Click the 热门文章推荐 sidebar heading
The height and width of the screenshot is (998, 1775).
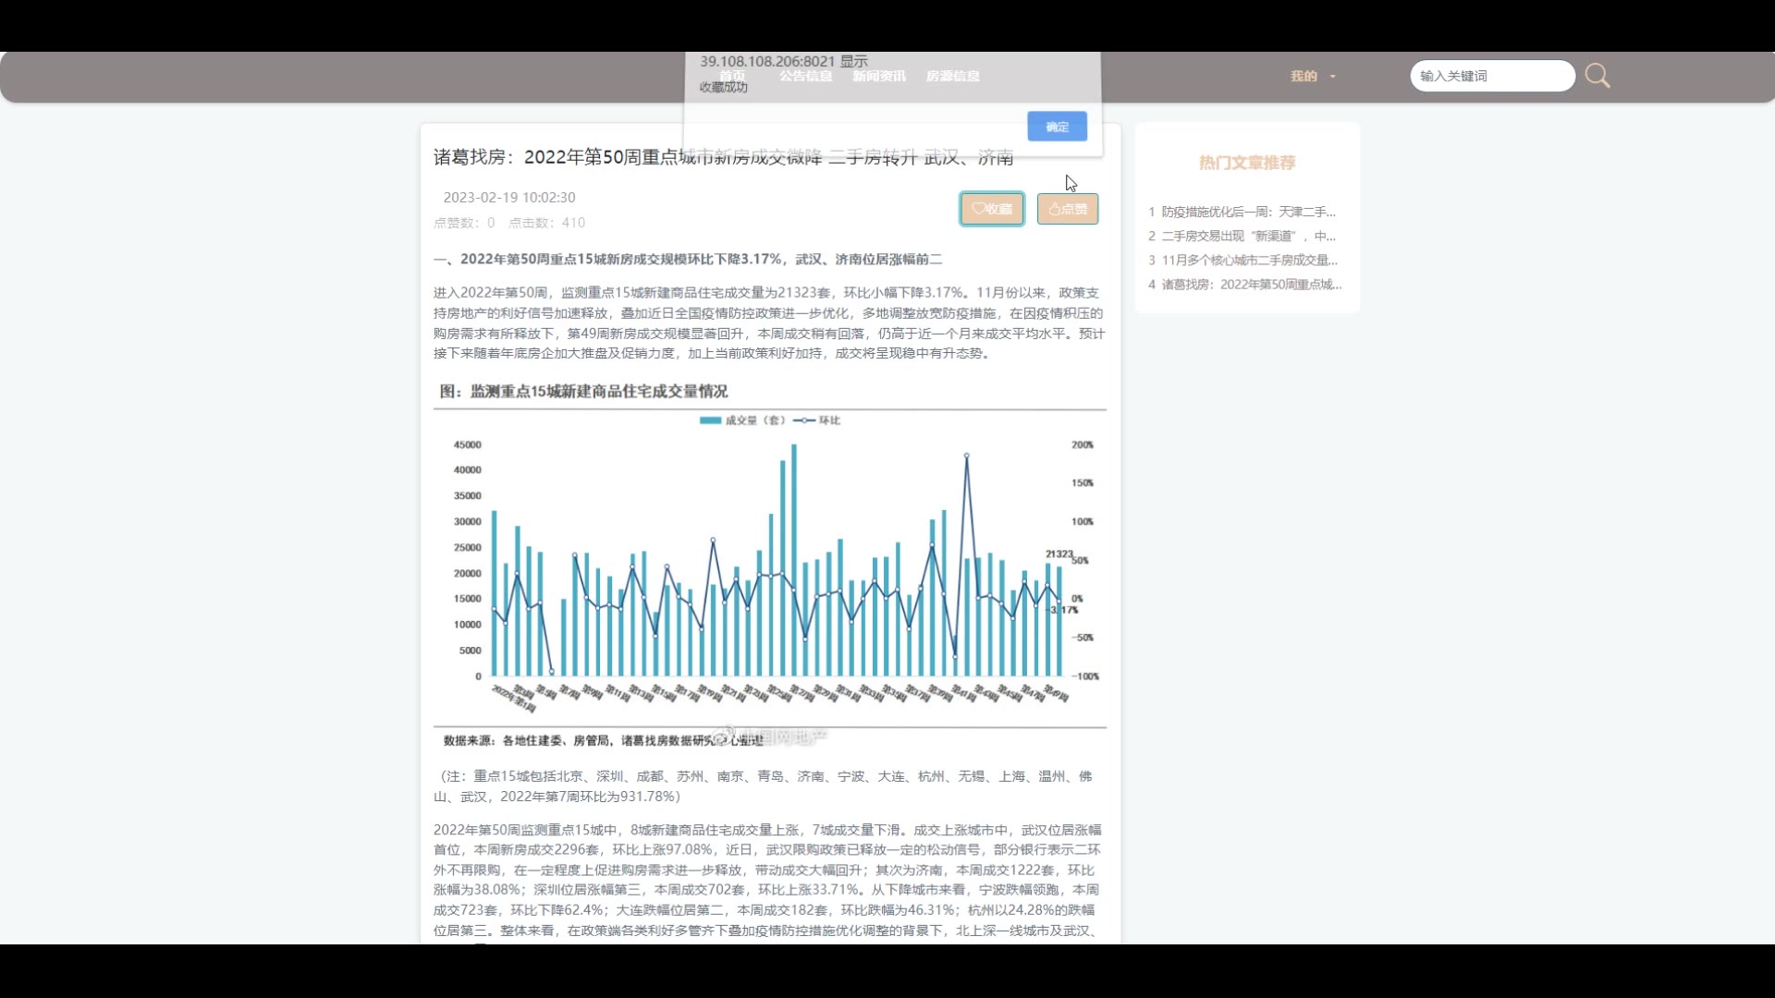point(1246,163)
